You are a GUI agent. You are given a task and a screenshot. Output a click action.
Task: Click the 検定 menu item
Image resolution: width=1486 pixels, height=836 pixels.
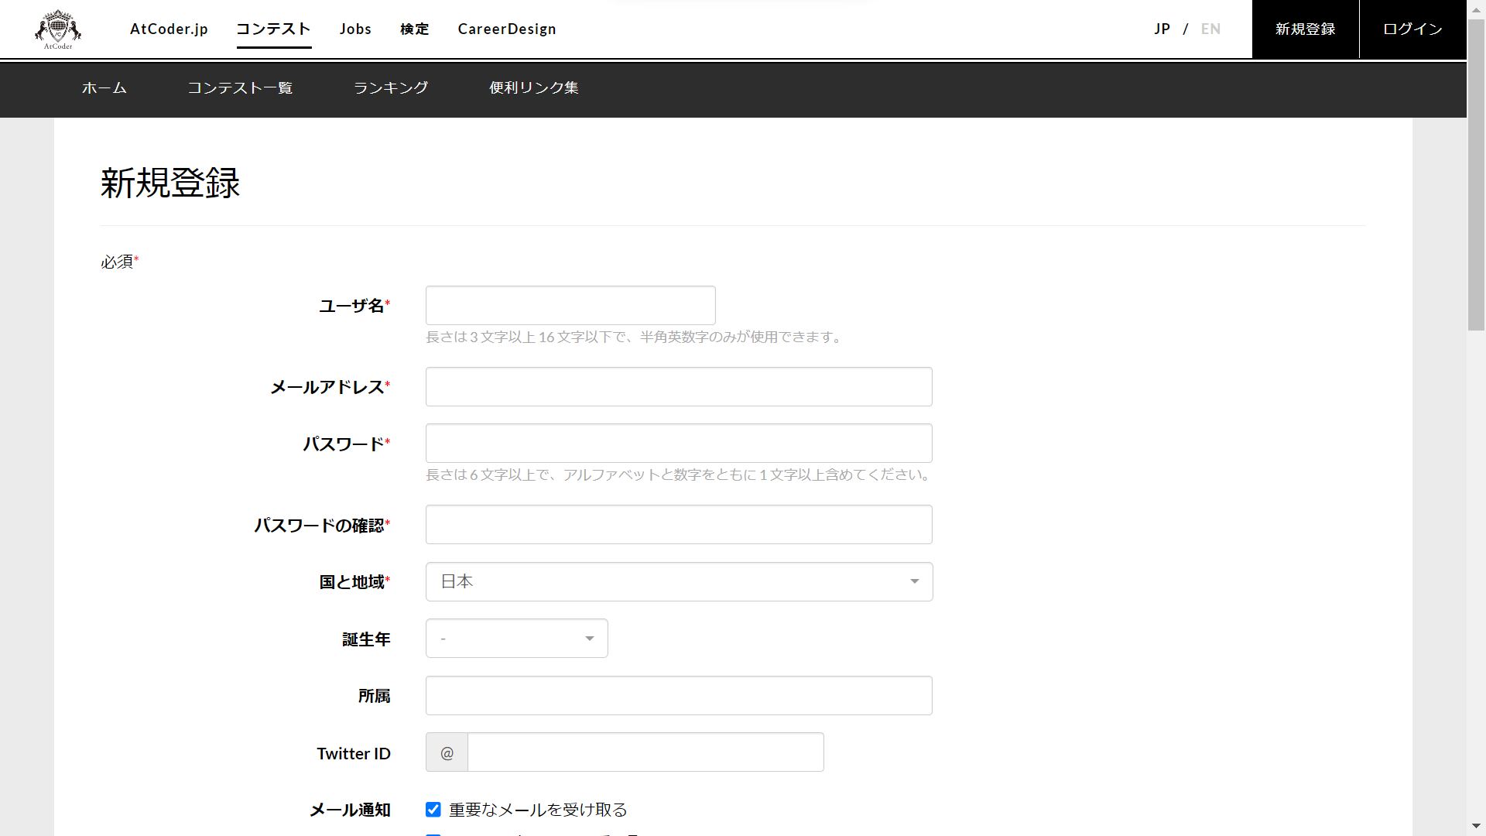[x=413, y=29]
